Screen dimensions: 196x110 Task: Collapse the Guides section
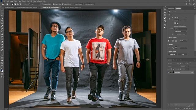pos(168,45)
